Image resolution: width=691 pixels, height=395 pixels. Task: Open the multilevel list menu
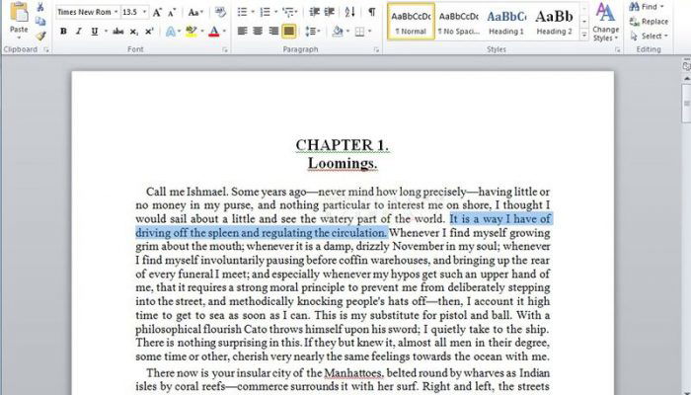coord(289,12)
